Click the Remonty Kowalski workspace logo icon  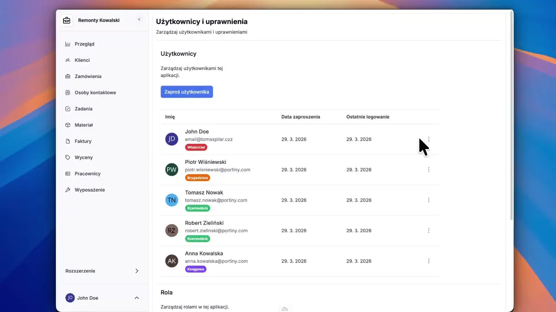(66, 20)
